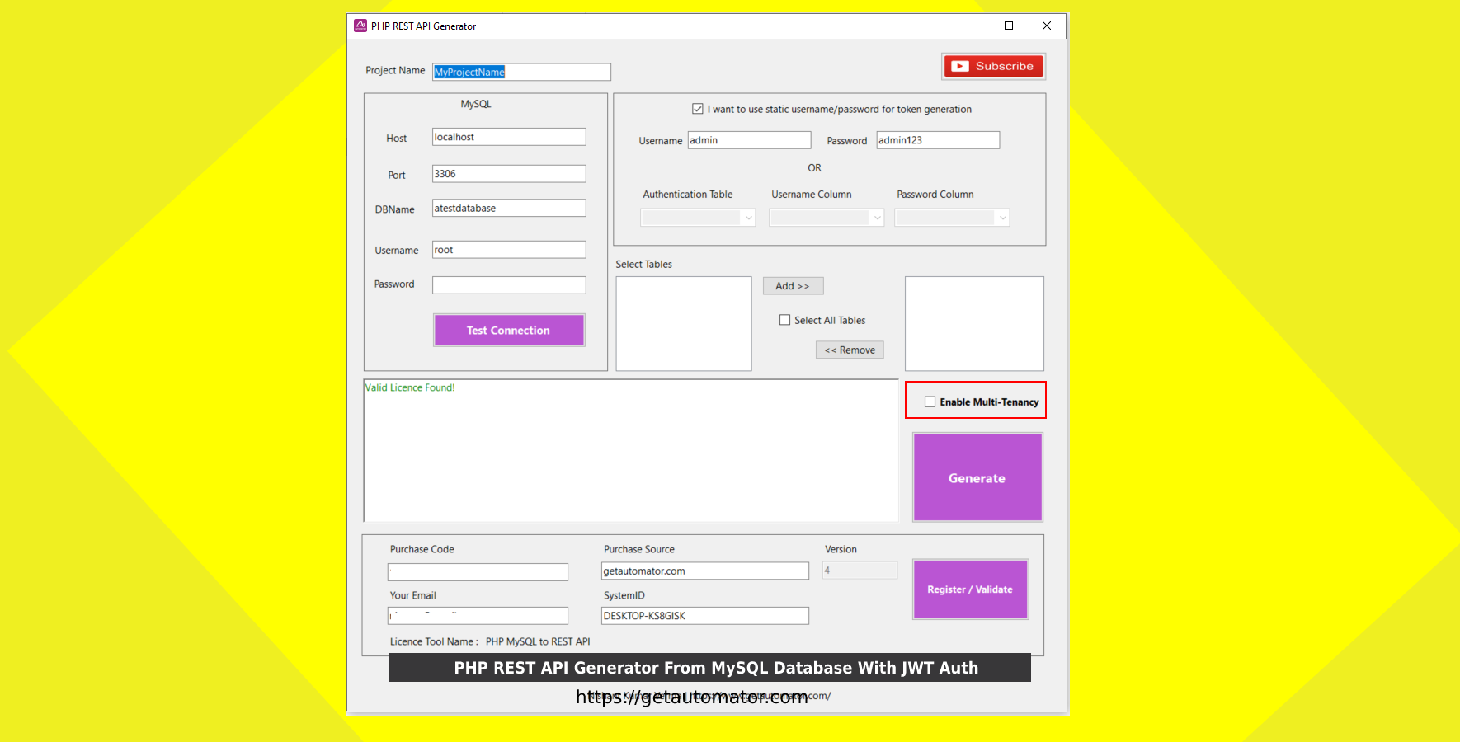Click the Register / Validate button

[x=970, y=589]
